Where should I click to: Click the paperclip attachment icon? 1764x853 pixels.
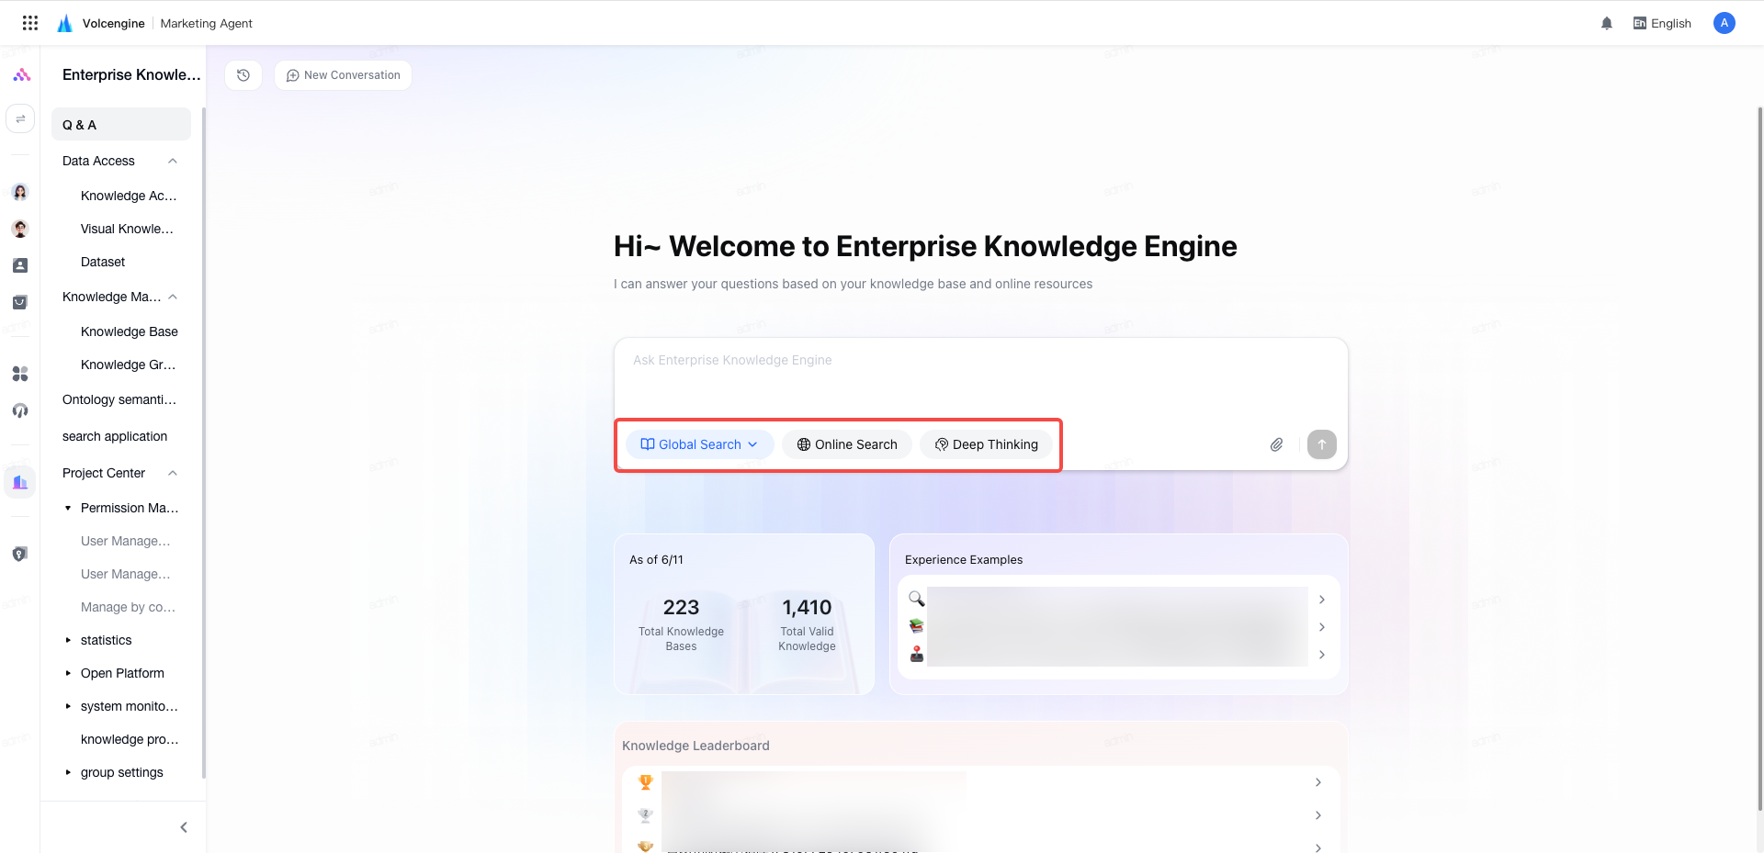(x=1276, y=444)
